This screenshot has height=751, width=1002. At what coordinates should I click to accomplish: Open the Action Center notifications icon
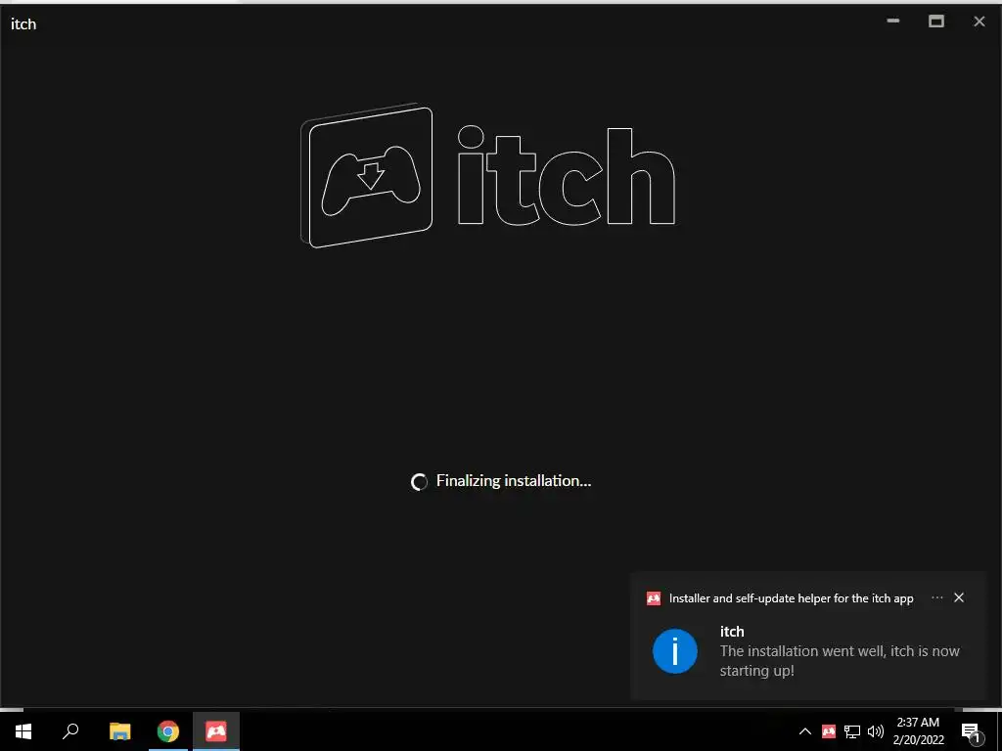[x=972, y=732]
